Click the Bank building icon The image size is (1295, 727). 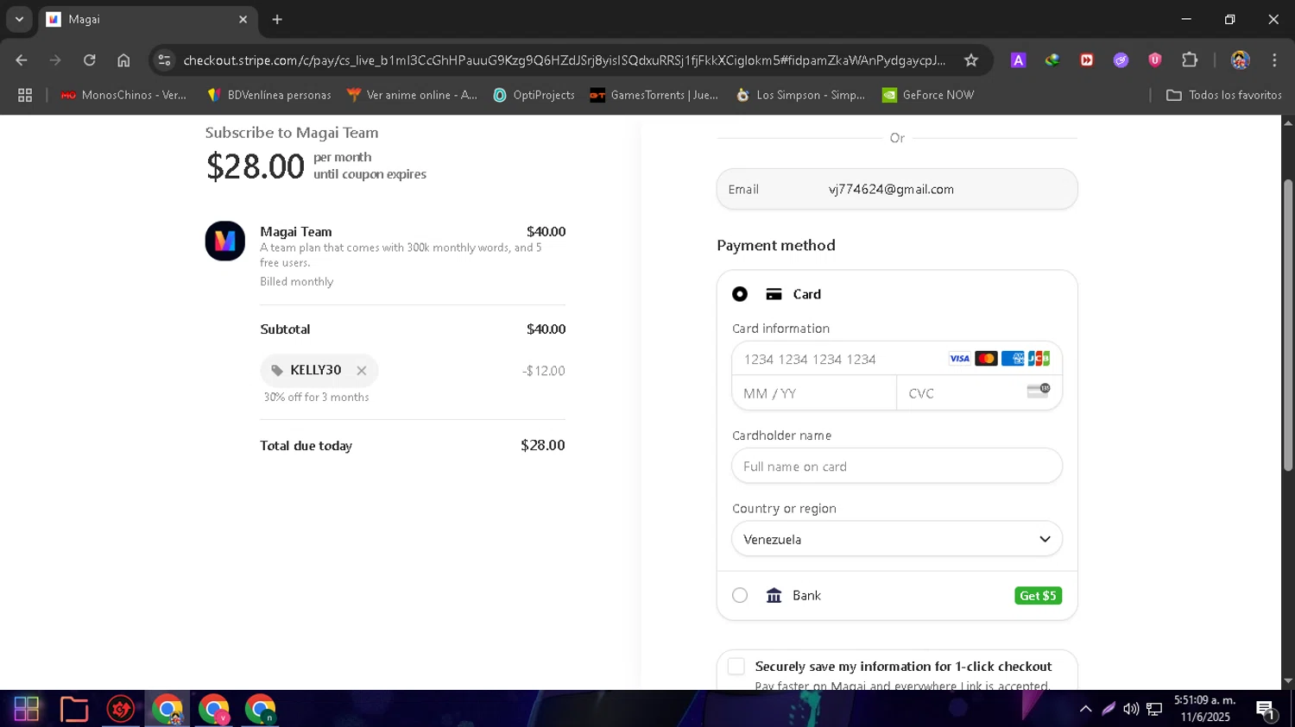774,595
